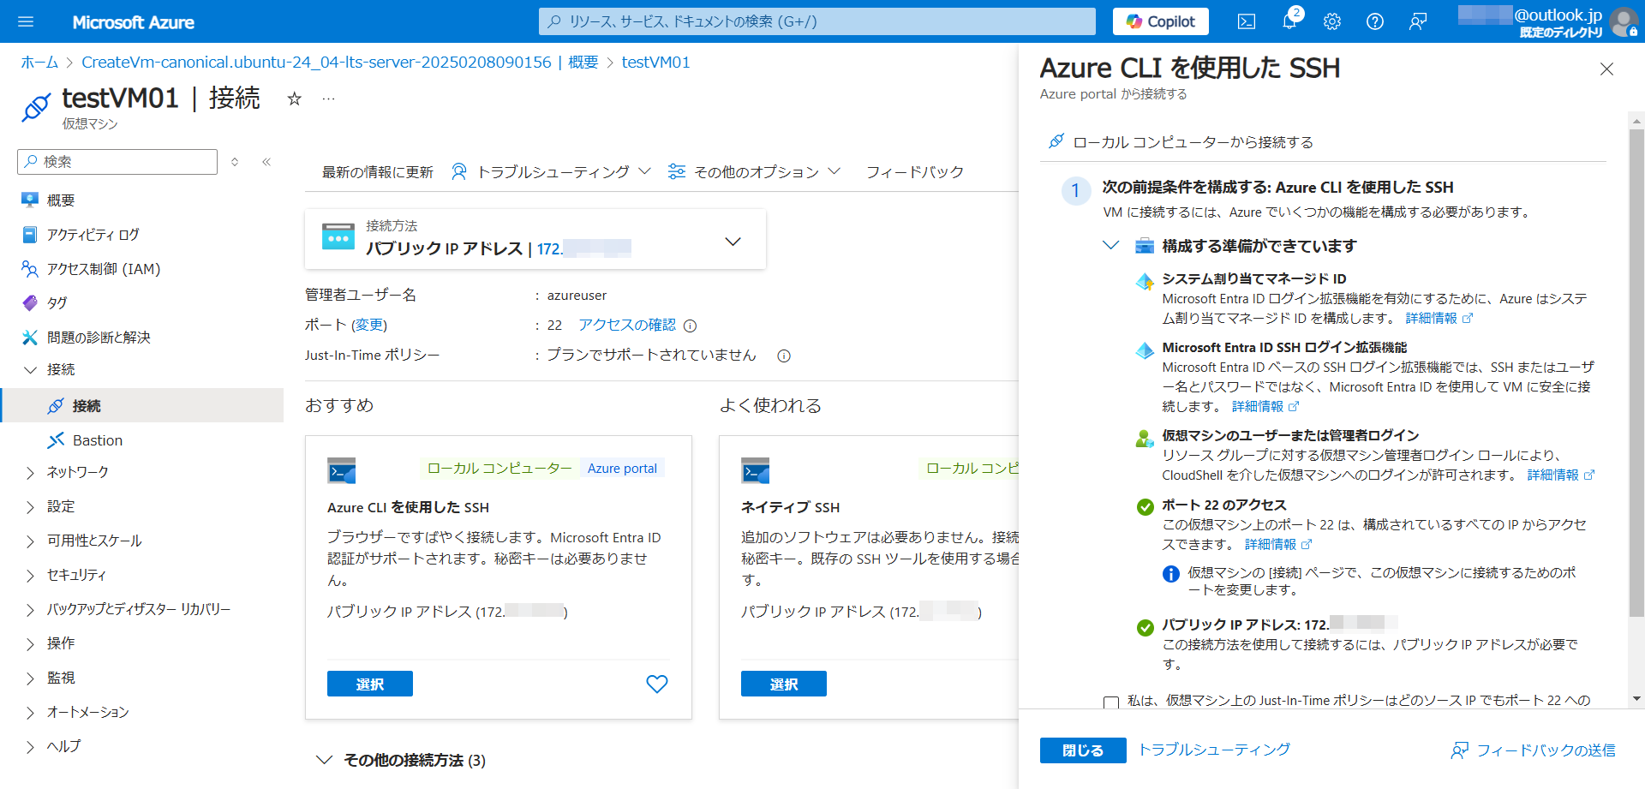Screen dimensions: 1645x789
Task: Collapse the sidebar with double chevron icon
Action: [x=266, y=162]
